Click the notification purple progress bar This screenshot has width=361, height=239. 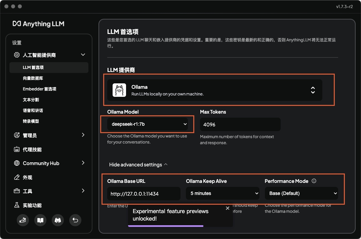(x=165, y=226)
